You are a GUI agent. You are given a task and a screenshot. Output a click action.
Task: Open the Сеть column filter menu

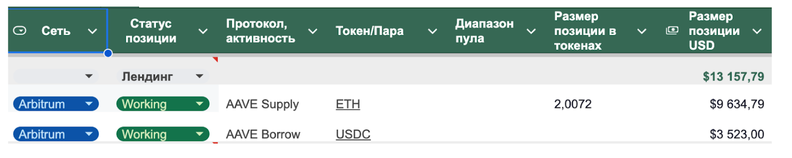92,31
